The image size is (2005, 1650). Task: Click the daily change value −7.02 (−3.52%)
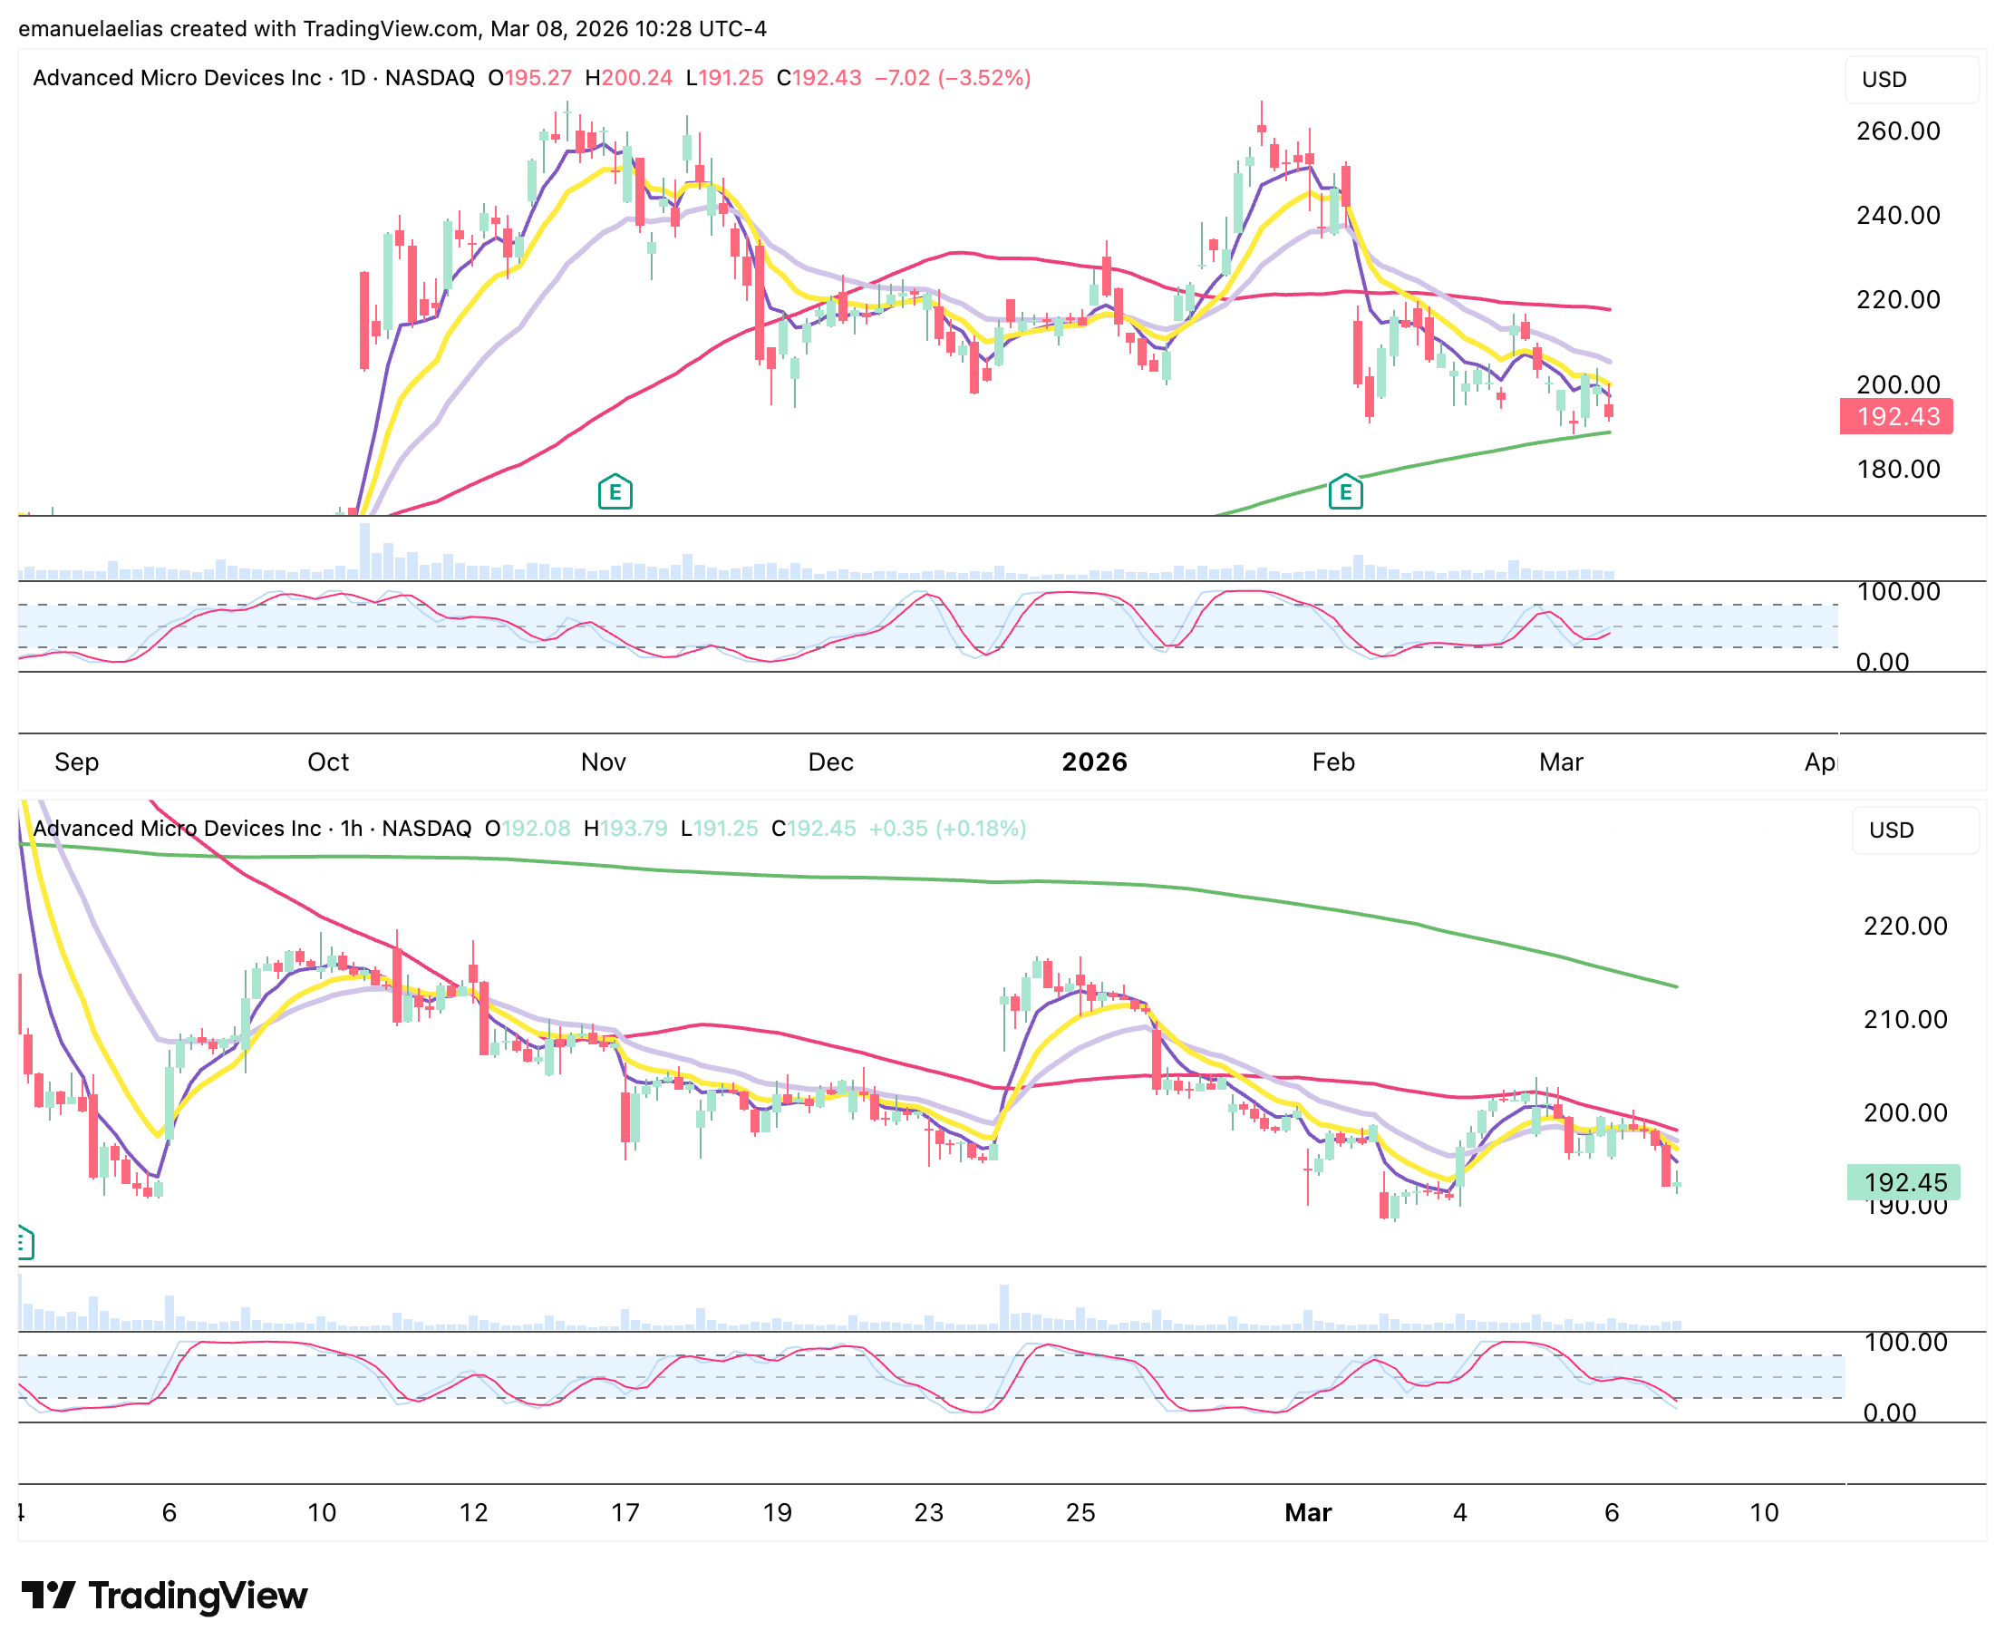click(951, 78)
